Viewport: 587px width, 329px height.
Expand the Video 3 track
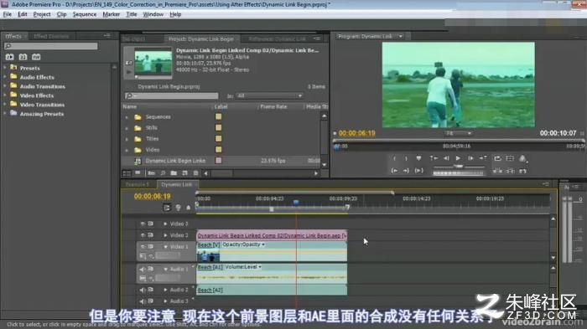point(165,224)
